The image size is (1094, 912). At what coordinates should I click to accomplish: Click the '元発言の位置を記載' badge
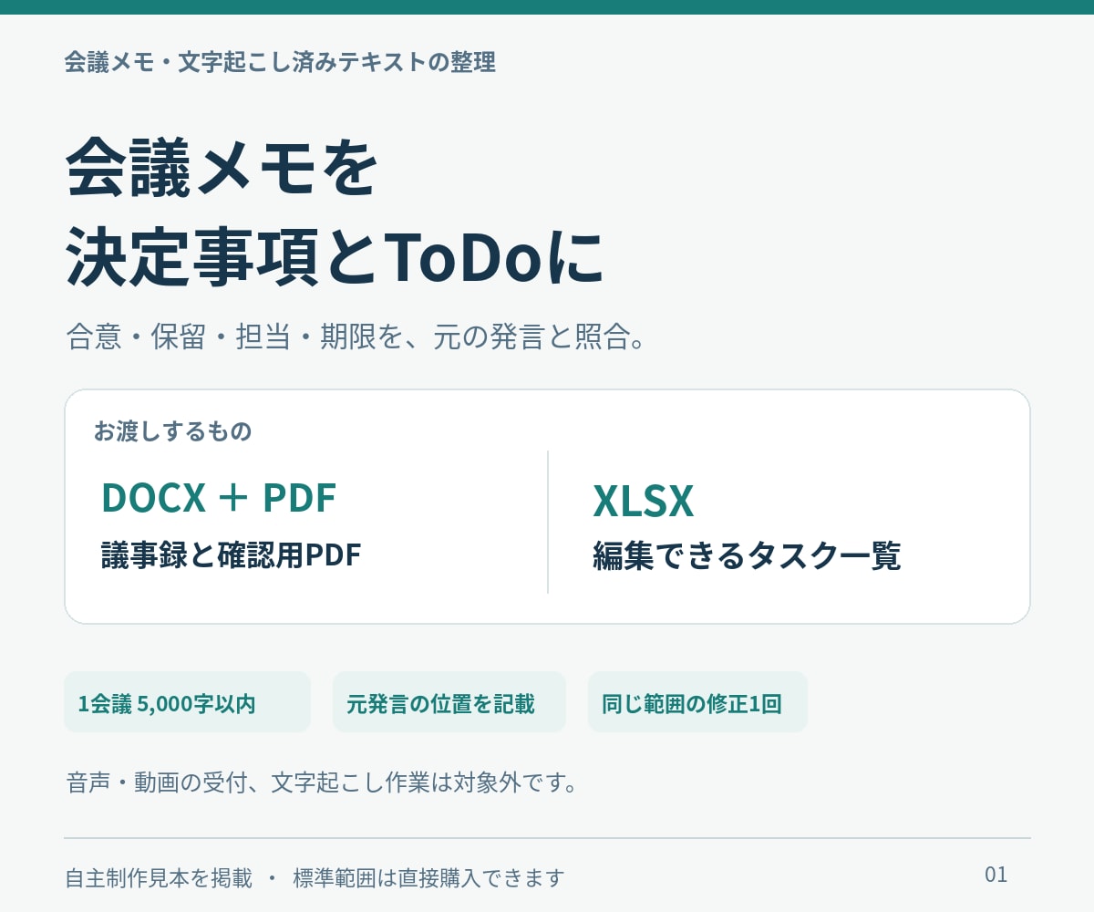449,702
